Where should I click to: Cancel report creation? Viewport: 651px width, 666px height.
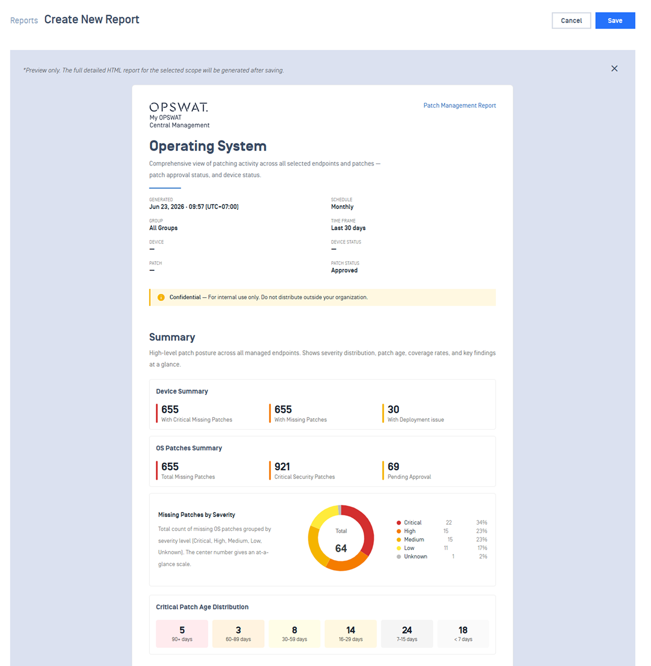pyautogui.click(x=571, y=20)
